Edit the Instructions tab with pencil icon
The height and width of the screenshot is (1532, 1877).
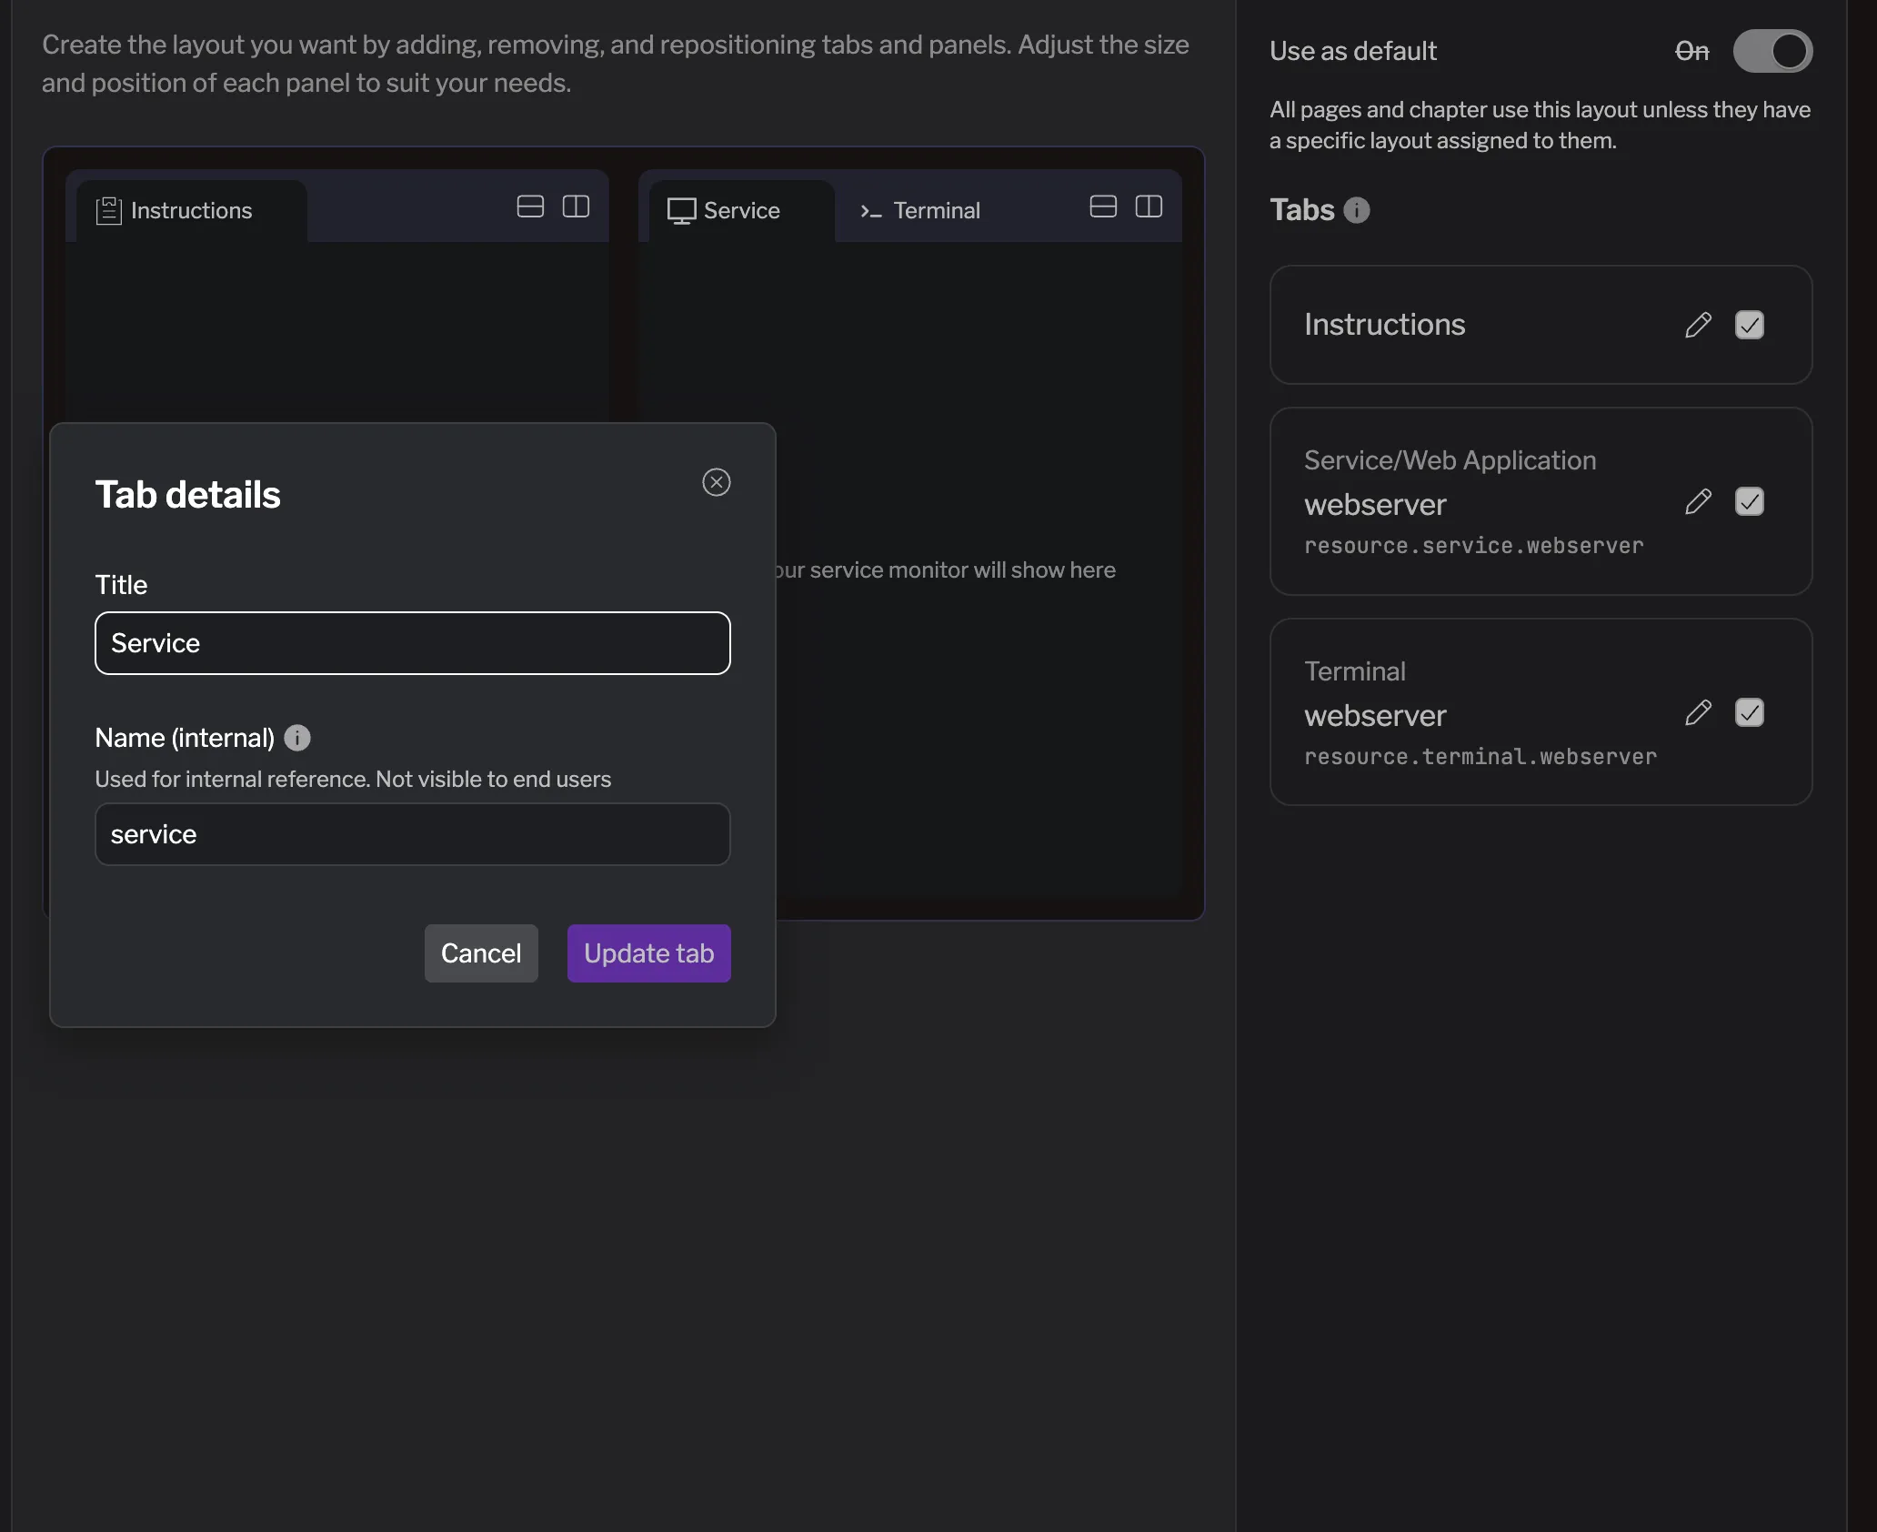pyautogui.click(x=1698, y=325)
